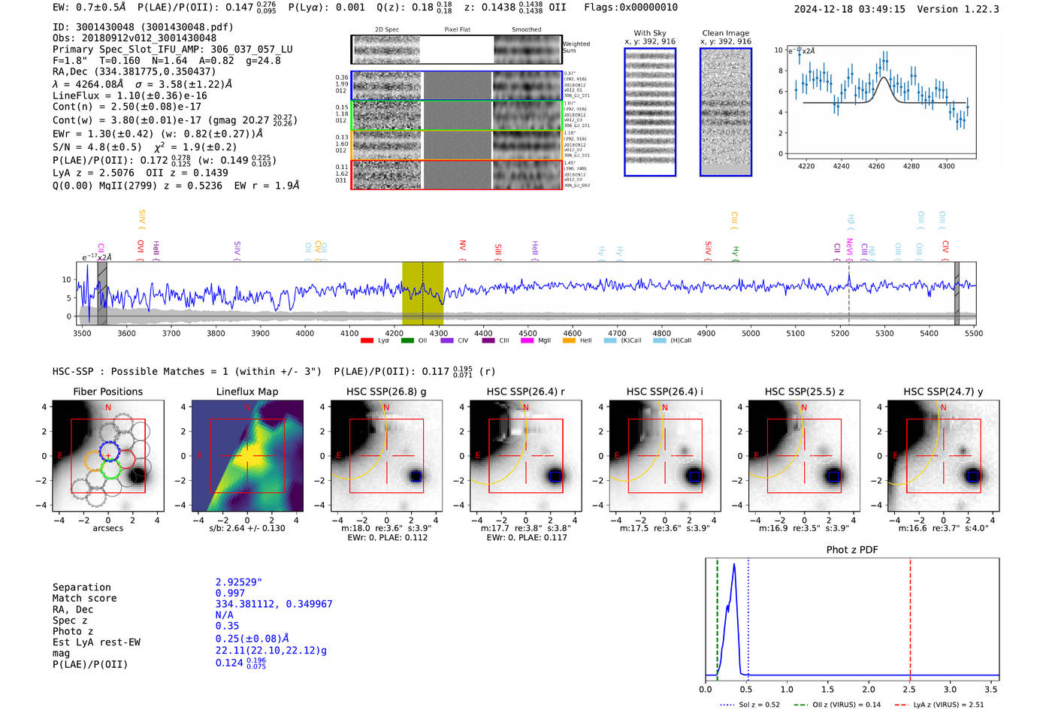The image size is (1052, 716).
Task: Click the match score value 0.997
Action: 230,594
